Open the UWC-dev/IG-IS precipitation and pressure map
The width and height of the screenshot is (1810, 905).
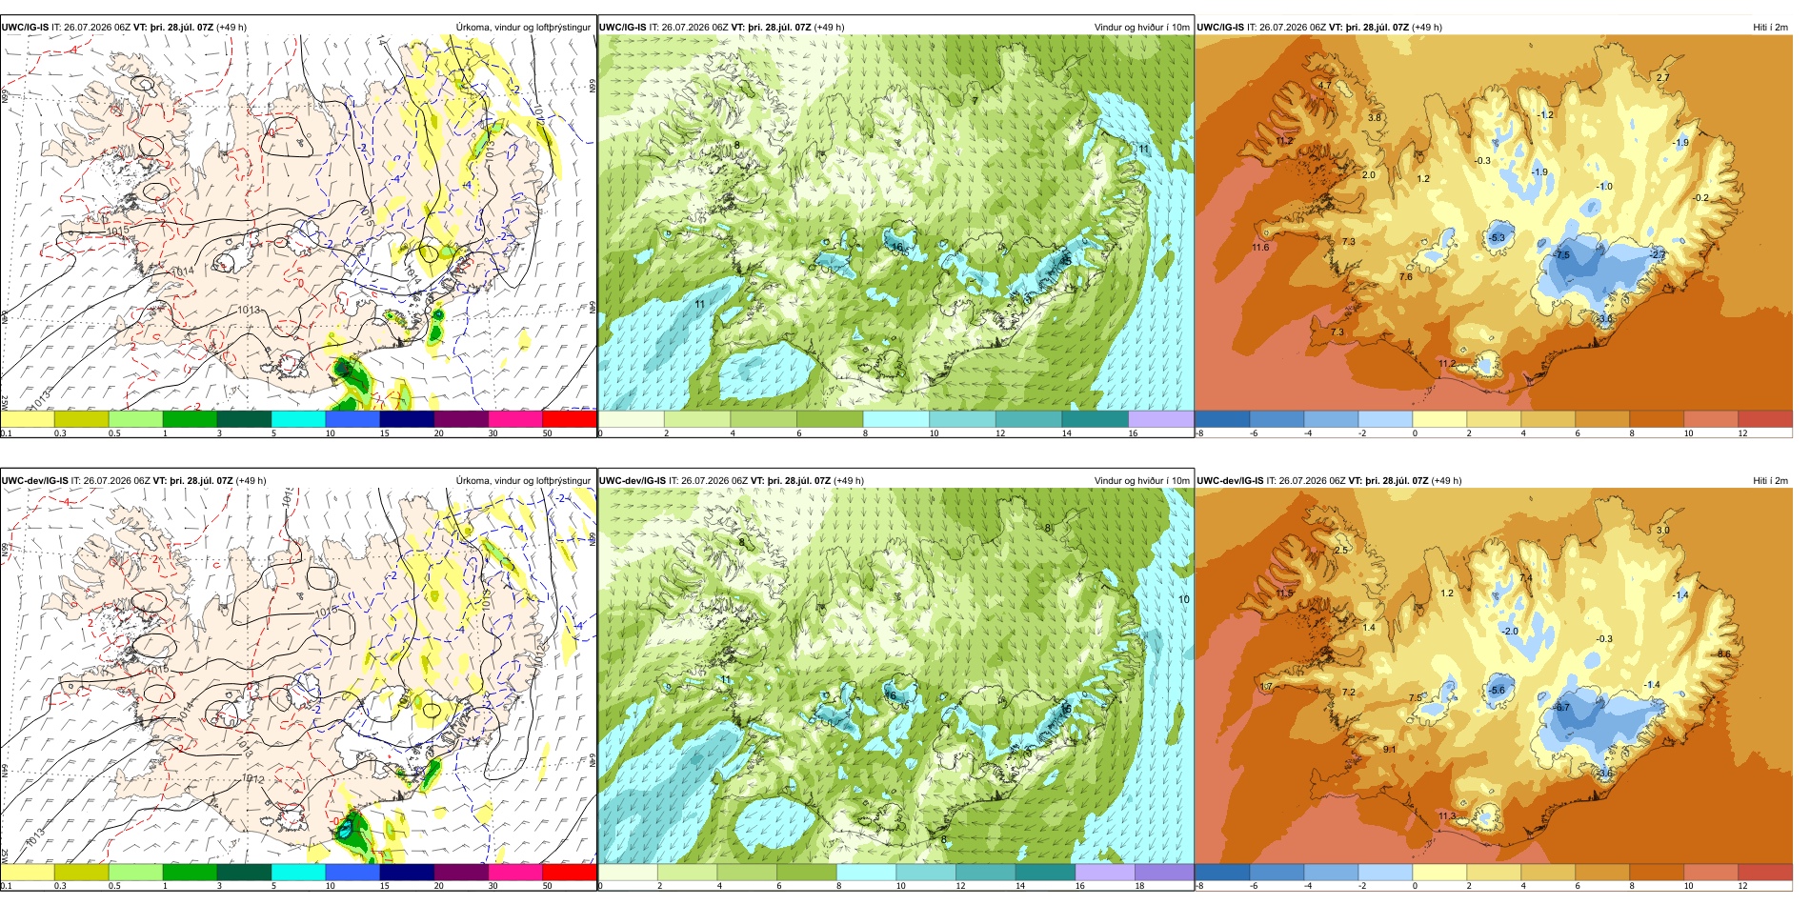click(298, 675)
